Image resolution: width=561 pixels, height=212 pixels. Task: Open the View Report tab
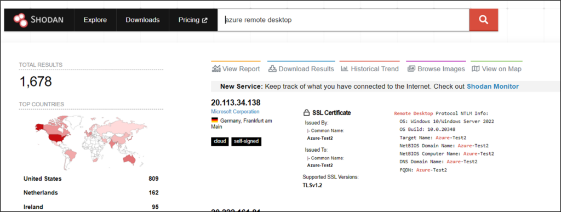pos(236,69)
